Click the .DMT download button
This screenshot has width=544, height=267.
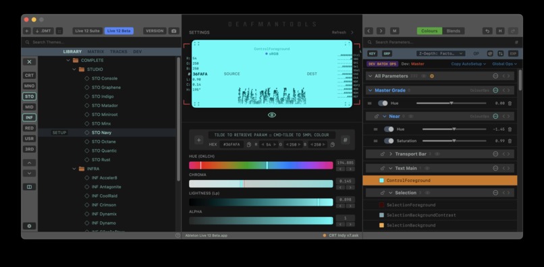43,31
